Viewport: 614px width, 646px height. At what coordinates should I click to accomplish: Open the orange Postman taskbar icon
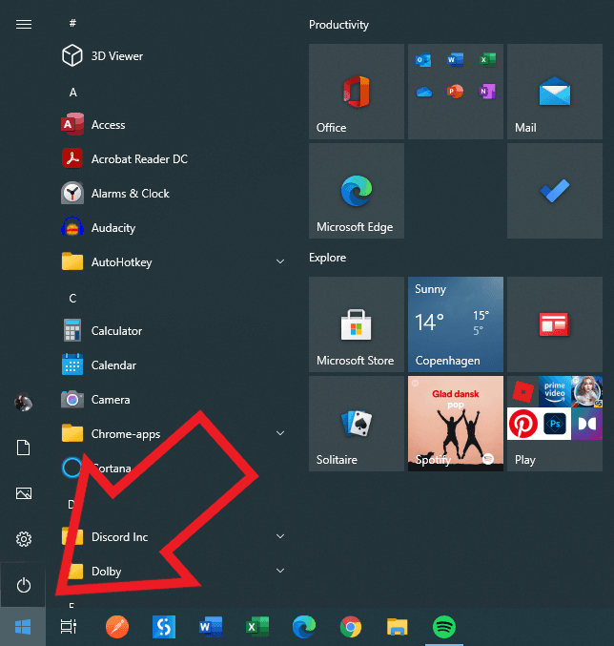coord(117,627)
